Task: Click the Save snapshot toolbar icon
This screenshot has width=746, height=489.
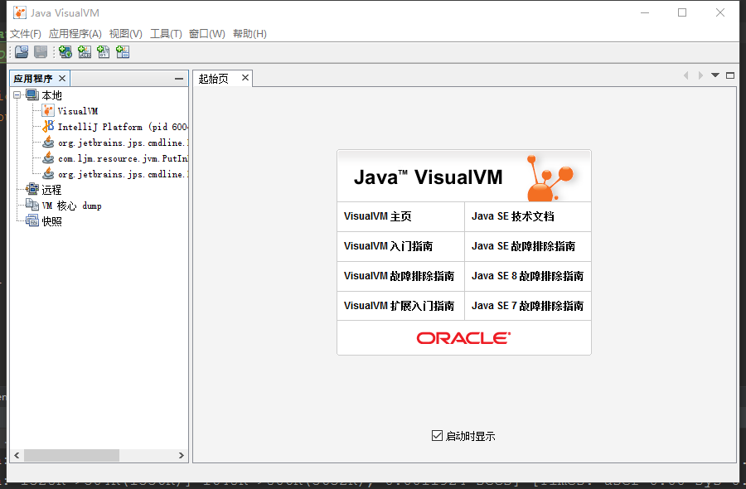Action: tap(41, 52)
